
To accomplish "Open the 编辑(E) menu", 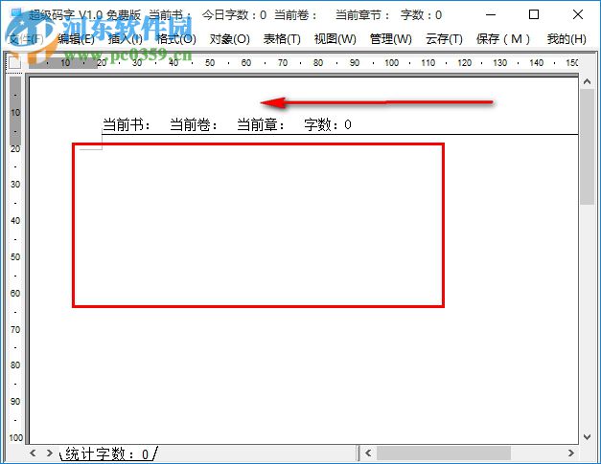I will pyautogui.click(x=76, y=39).
